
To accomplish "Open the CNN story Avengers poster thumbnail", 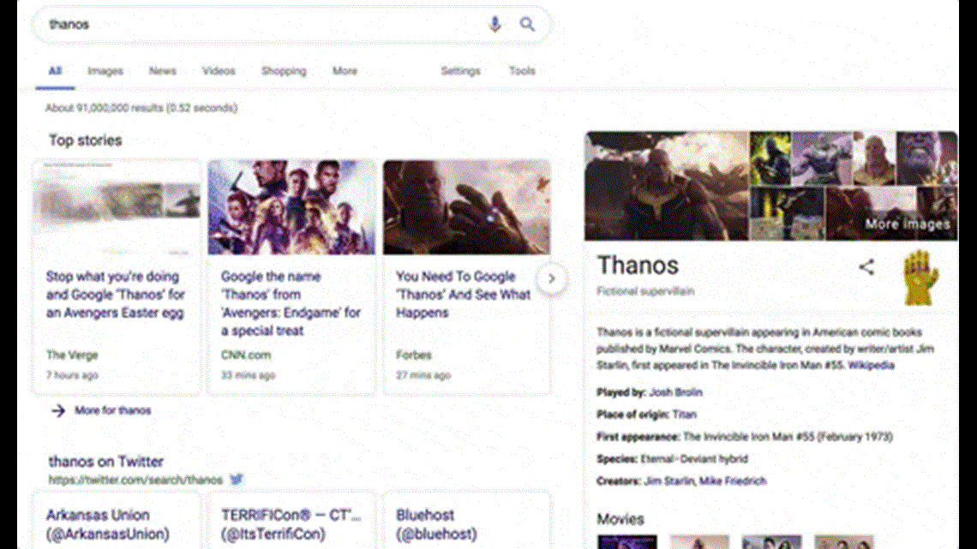I will [291, 207].
